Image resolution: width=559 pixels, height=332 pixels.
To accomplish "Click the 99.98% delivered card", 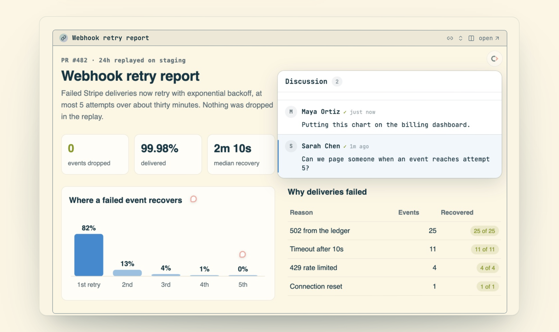I will 168,154.
